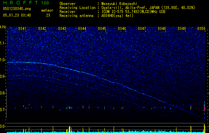This screenshot has height=133, width=209.
Task: Click the Receiver label
Action: pyautogui.click(x=67, y=12)
